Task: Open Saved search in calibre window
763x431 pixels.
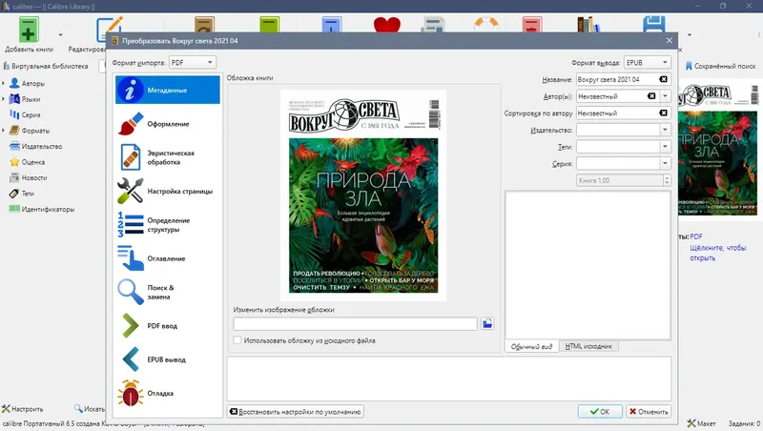Action: pos(721,66)
